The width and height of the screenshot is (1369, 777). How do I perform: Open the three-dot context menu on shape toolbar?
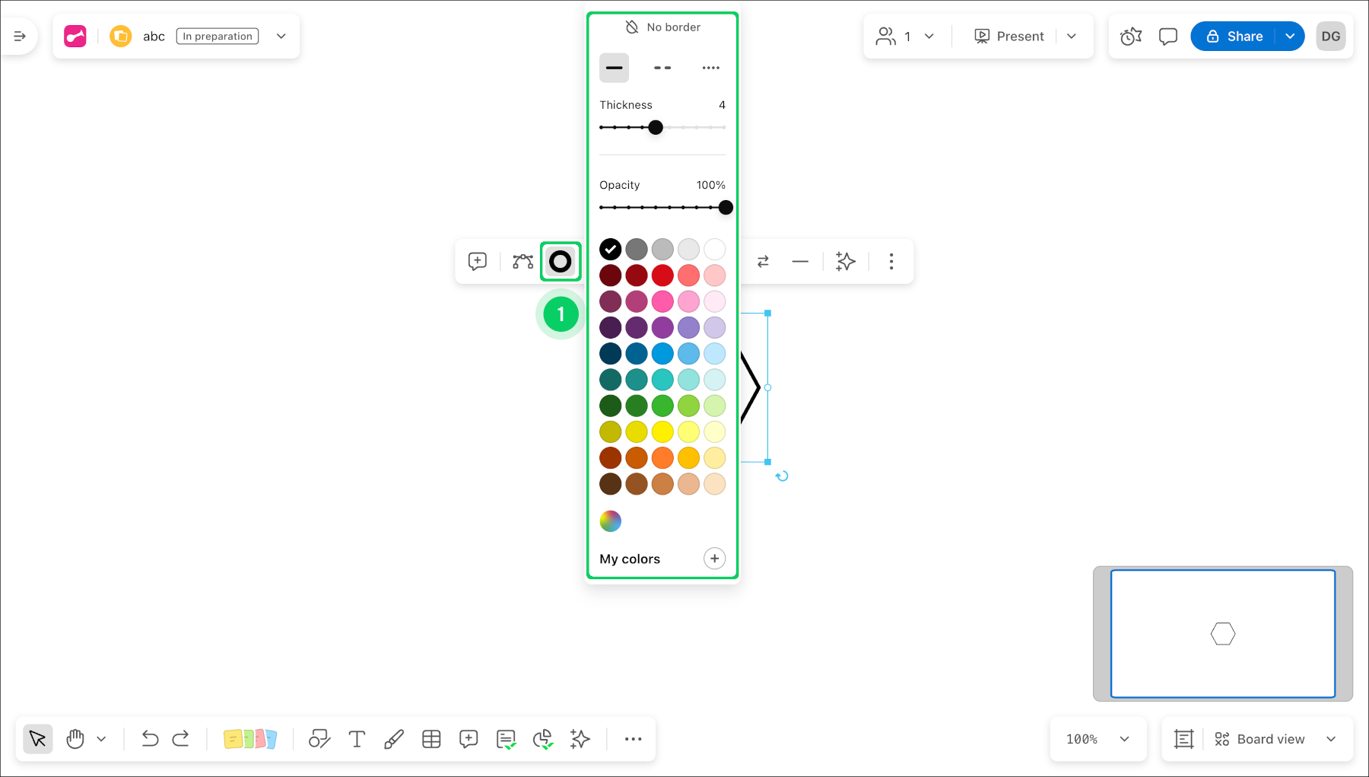(891, 262)
